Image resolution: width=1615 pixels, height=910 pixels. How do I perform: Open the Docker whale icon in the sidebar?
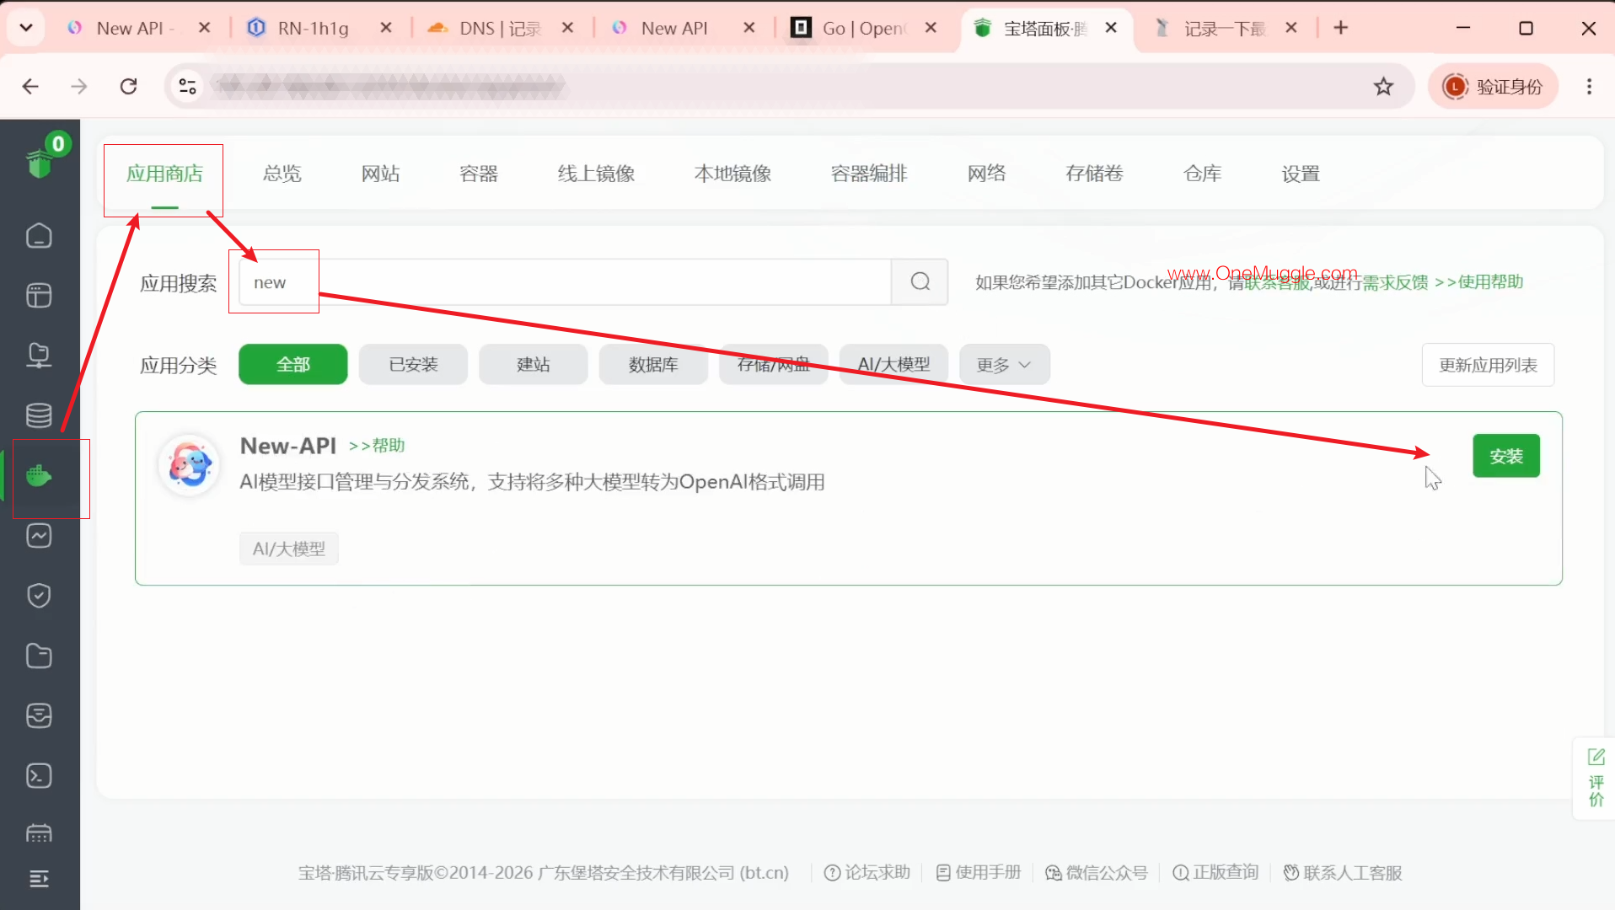tap(39, 476)
